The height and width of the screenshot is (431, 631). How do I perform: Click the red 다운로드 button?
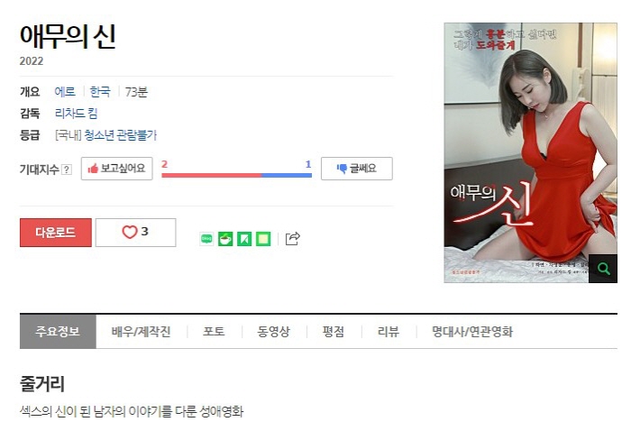pyautogui.click(x=56, y=233)
